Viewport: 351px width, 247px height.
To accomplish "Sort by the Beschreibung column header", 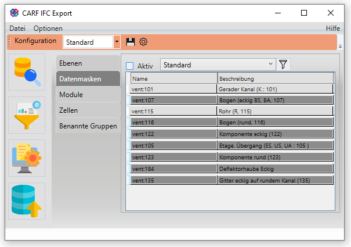I will pyautogui.click(x=276, y=78).
